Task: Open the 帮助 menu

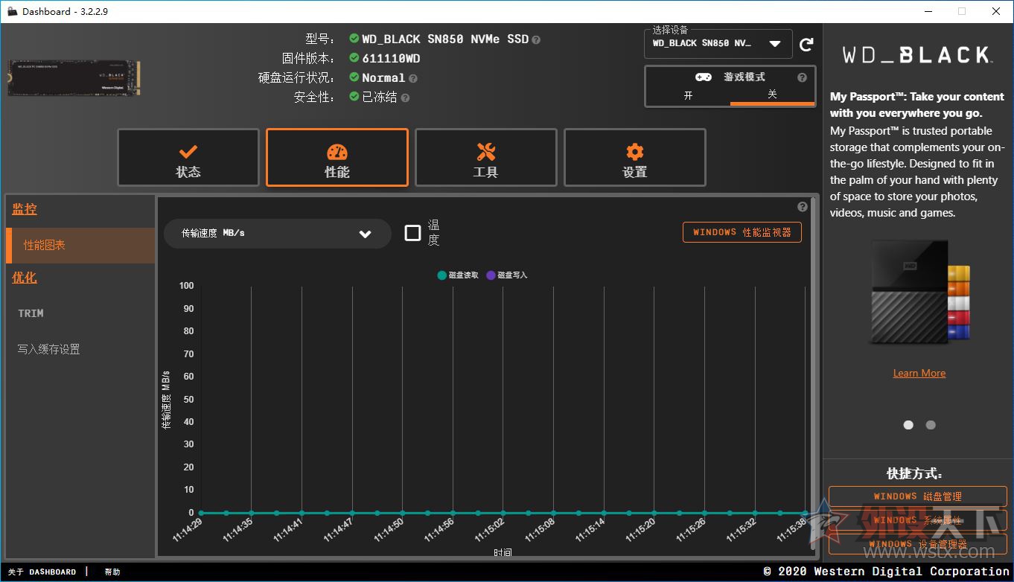Action: 112,572
